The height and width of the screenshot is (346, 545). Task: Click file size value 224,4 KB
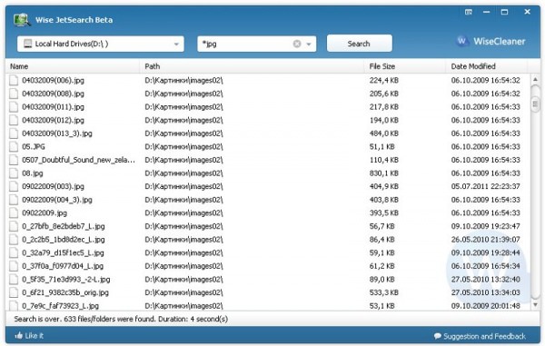click(383, 80)
